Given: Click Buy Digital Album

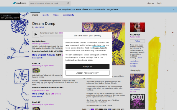Looking at the screenshot, I should click(x=43, y=55).
